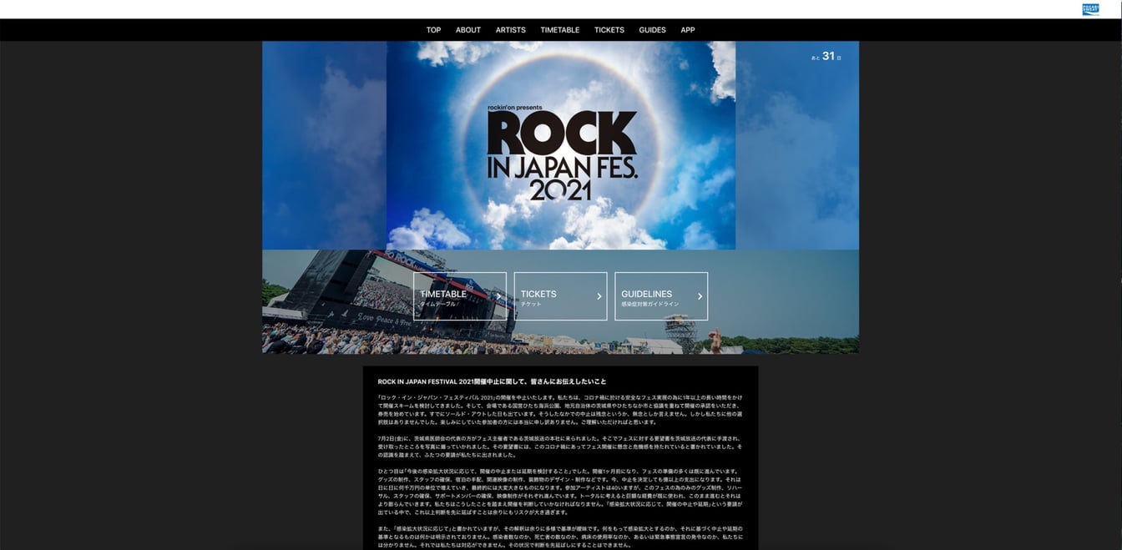Click the blue logo icon at top right
Image resolution: width=1122 pixels, height=550 pixels.
click(1089, 9)
